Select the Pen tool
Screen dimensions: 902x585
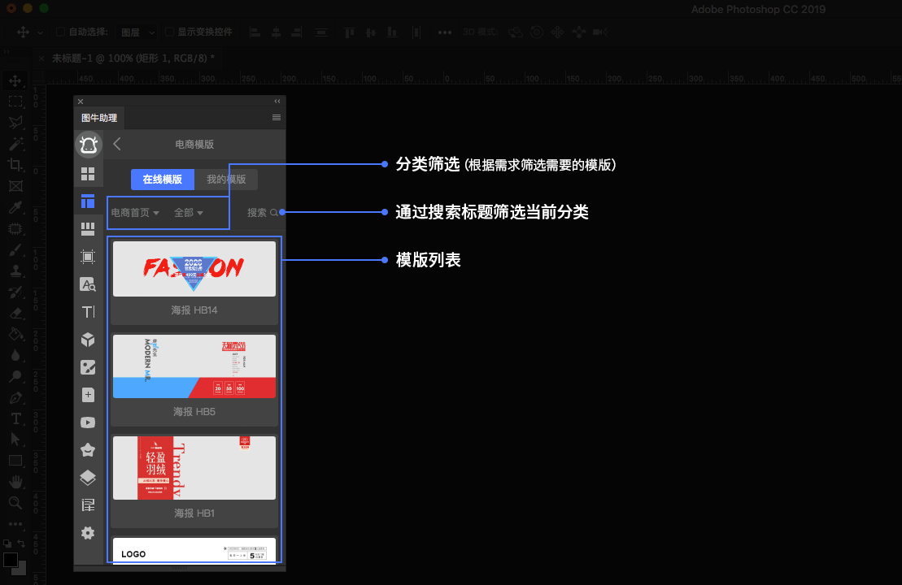[x=15, y=397]
